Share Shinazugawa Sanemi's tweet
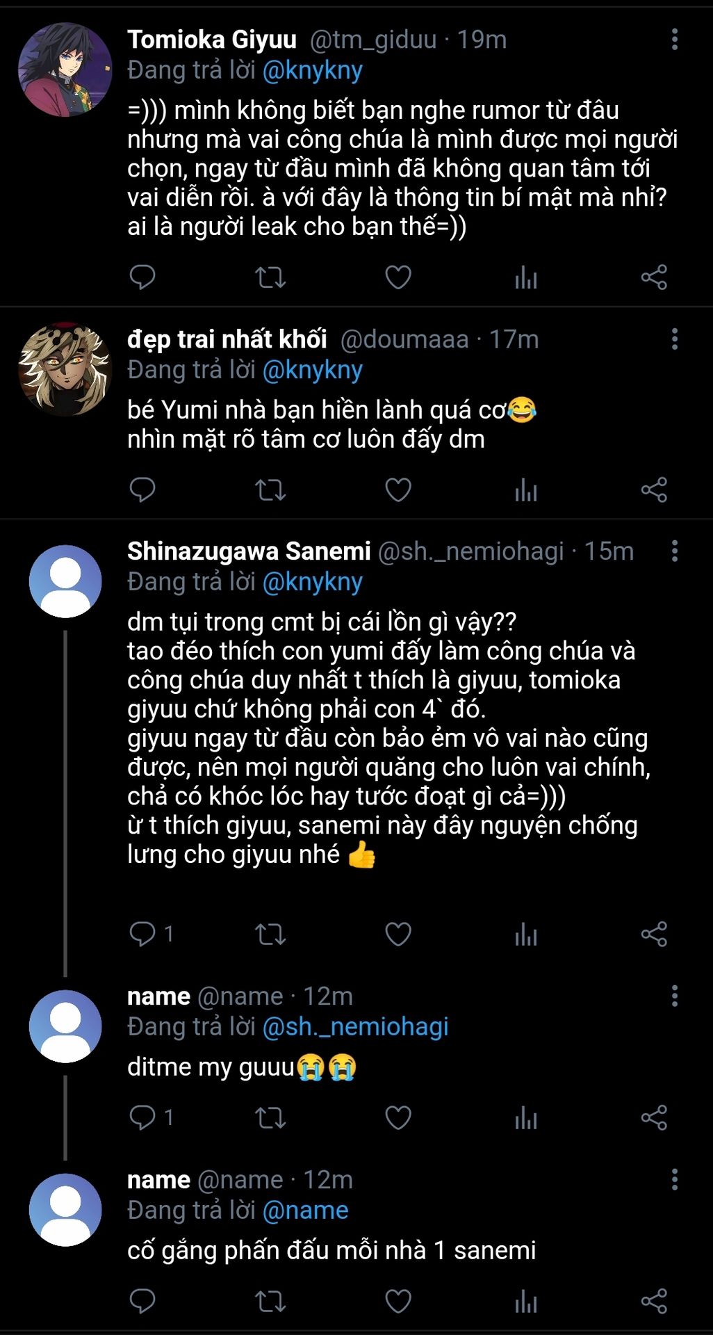The image size is (713, 1335). (x=654, y=934)
